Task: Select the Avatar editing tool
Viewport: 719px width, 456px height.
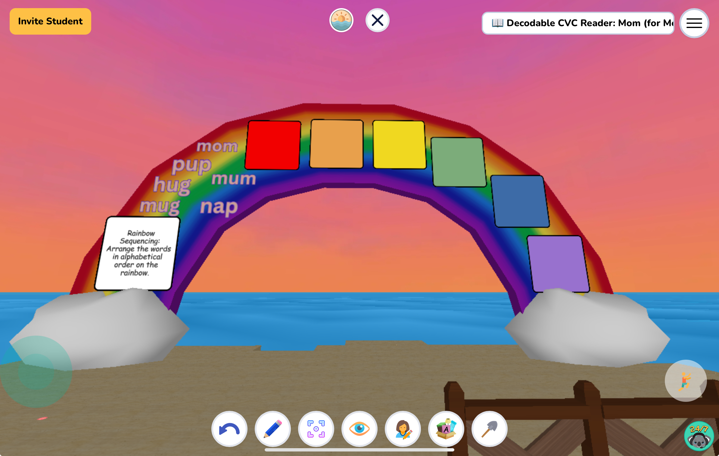Action: coord(403,429)
